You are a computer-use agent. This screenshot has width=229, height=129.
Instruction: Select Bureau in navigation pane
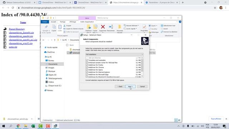50,61
